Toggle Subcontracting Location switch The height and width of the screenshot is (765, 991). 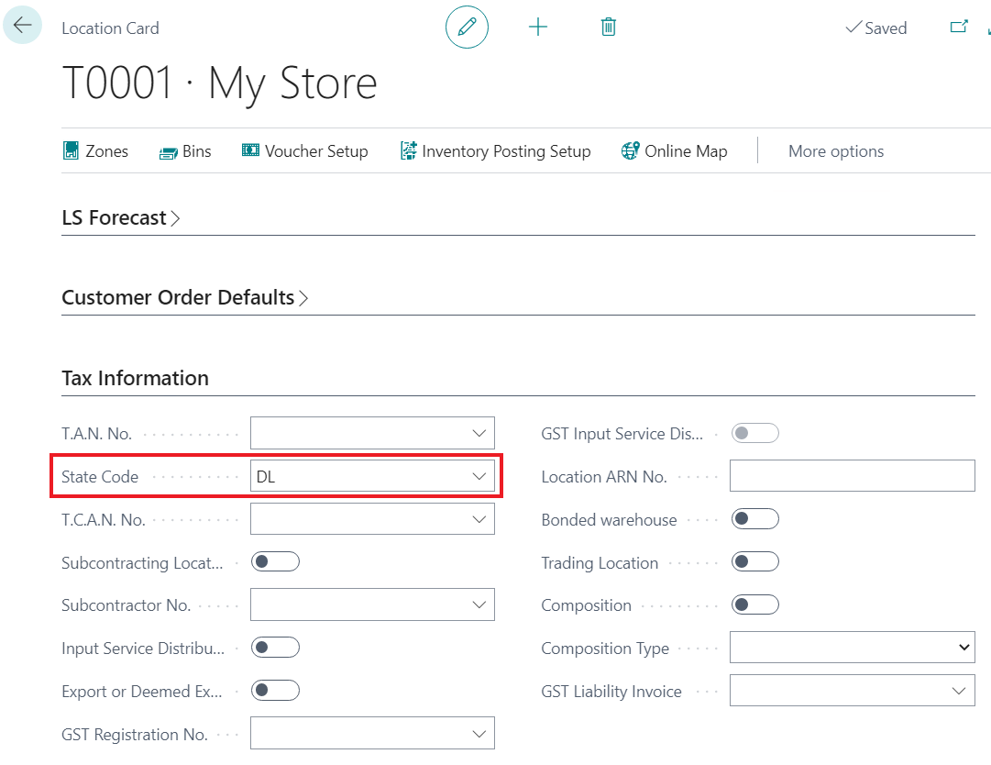click(x=276, y=562)
